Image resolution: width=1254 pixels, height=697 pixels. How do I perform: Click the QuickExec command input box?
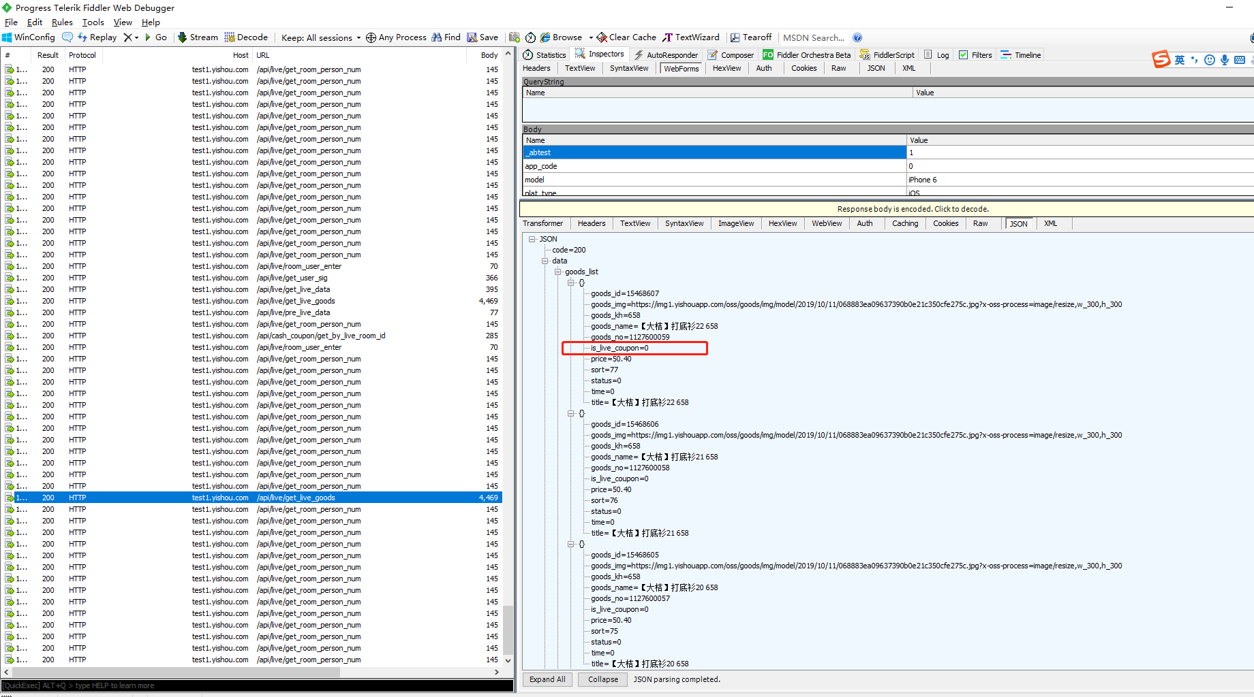257,685
